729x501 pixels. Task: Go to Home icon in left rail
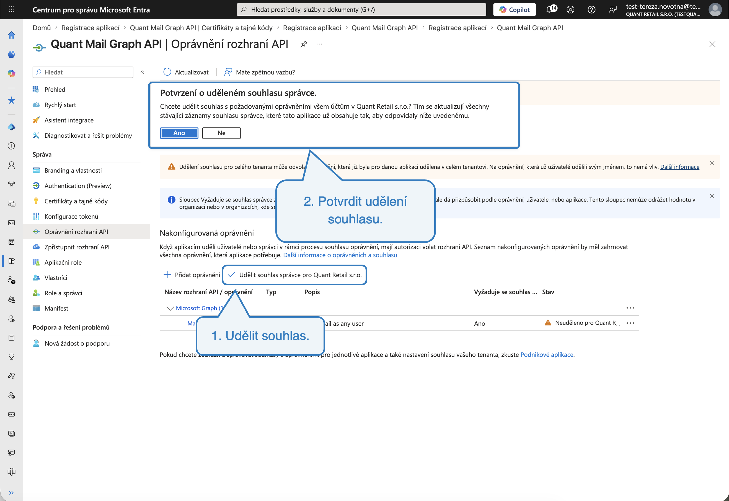(x=11, y=35)
